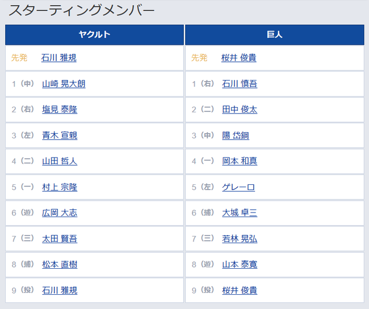The width and height of the screenshot is (369, 309).
Task: Open 松本 直樹 link
Action: tap(60, 264)
